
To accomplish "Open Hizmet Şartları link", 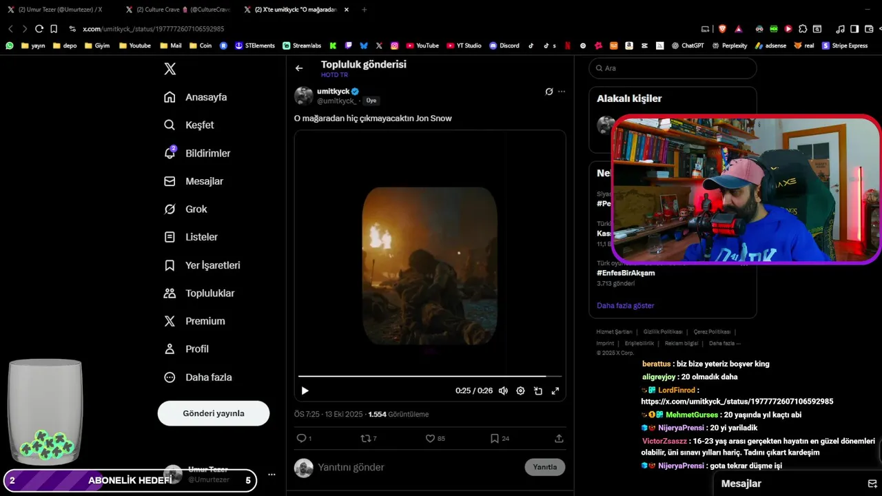I will 614,332.
